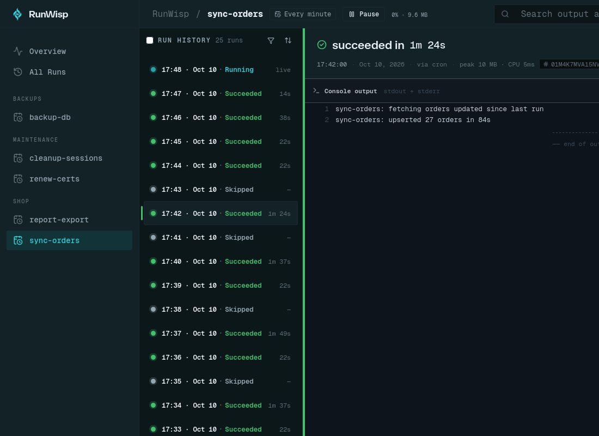Screen dimensions: 599x436
Task: Open the 17:34 run lasting 1m 37s
Action: pos(221,405)
